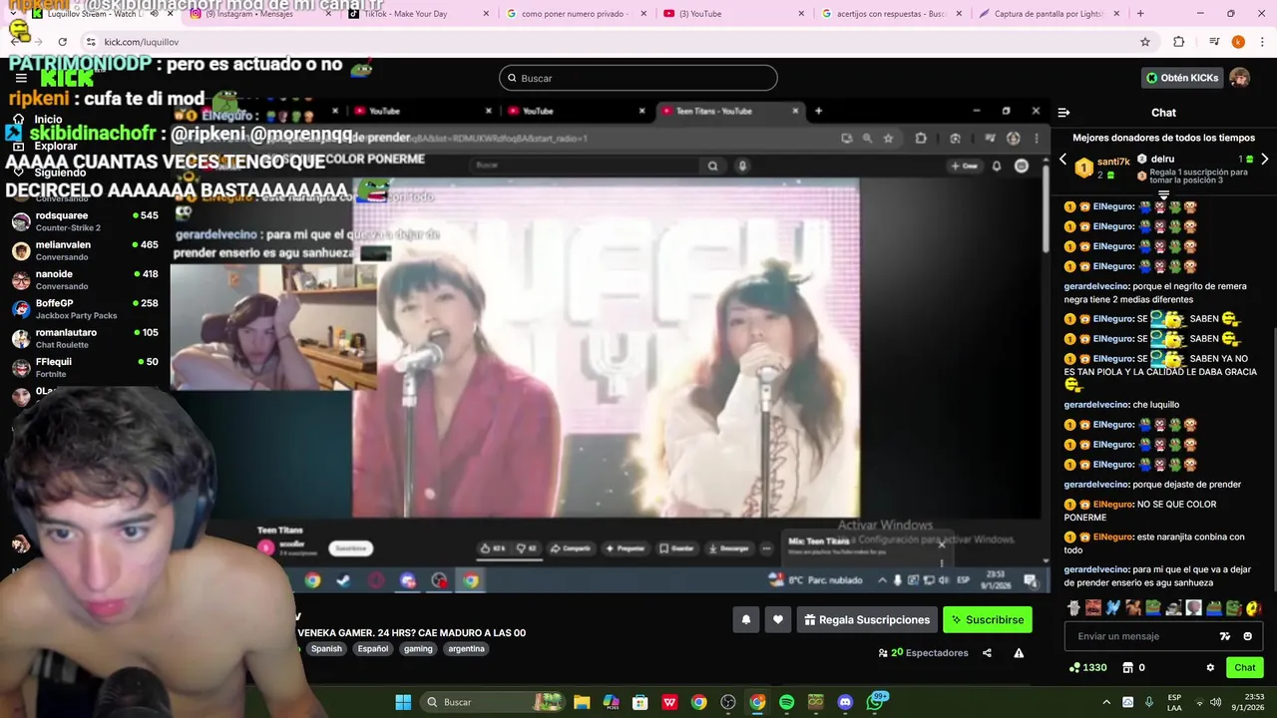Open the Kick hamburger menu

(x=20, y=78)
